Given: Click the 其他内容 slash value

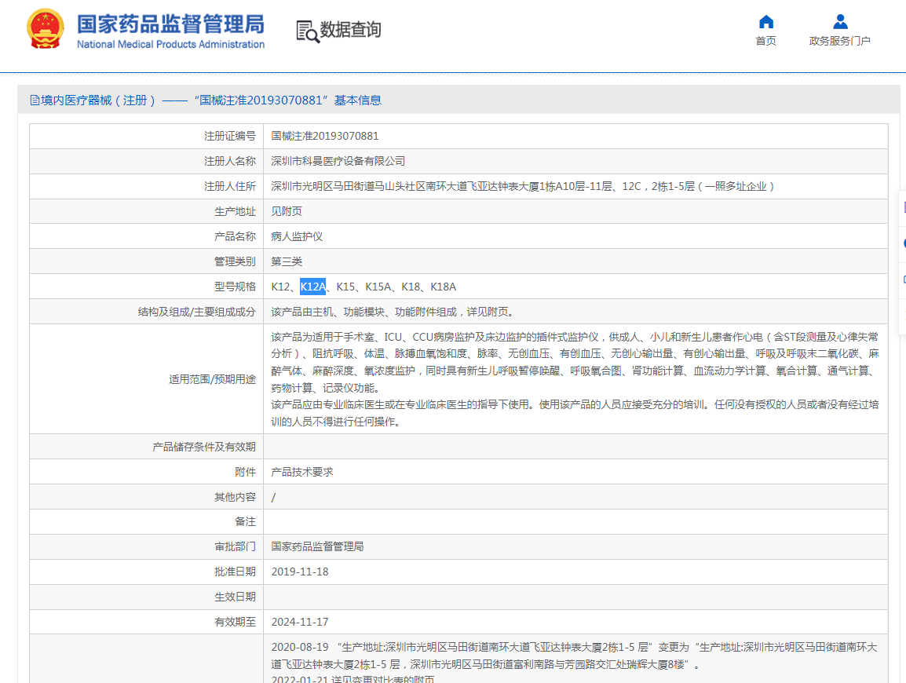Looking at the screenshot, I should [273, 498].
